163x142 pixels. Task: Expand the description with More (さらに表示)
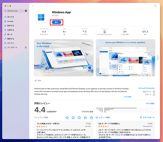point(128,97)
